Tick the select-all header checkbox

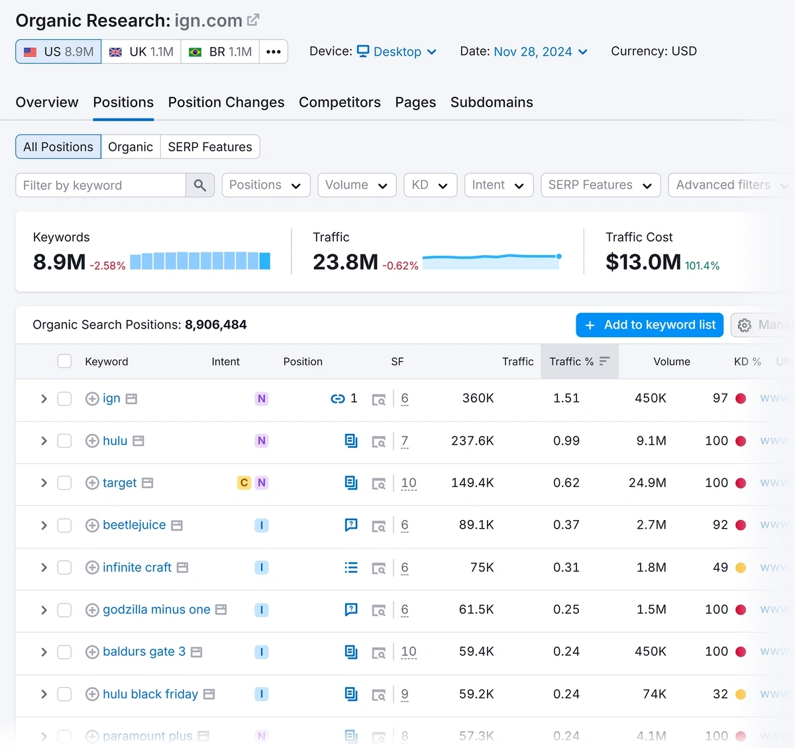[x=64, y=361]
